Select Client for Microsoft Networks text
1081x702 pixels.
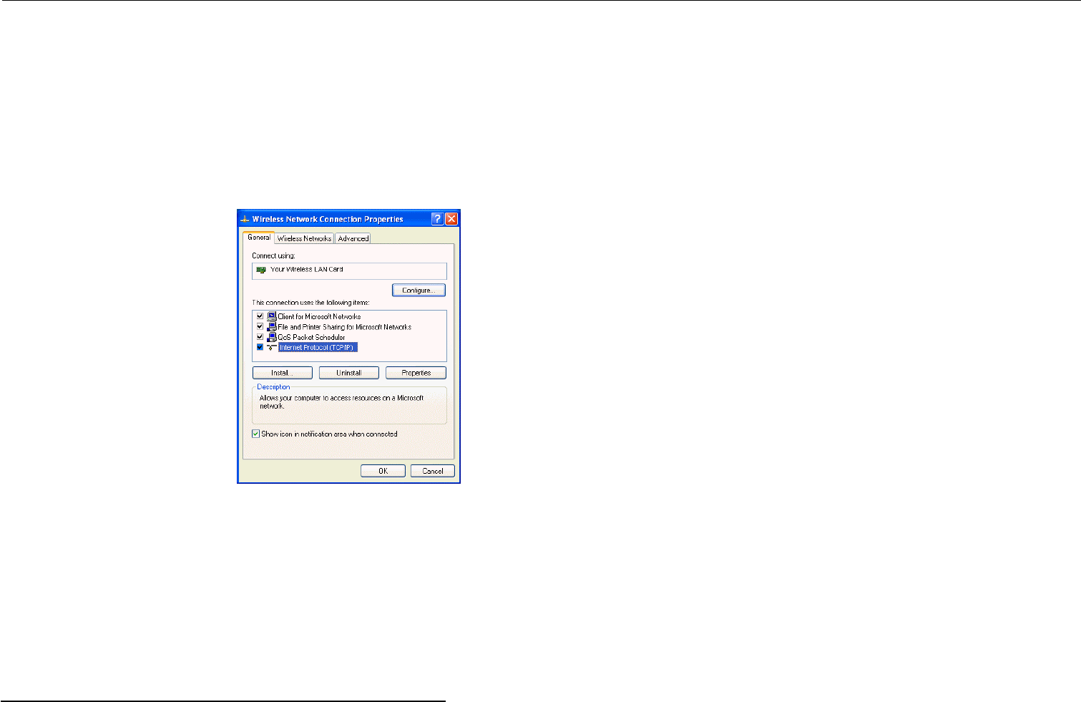tap(319, 316)
